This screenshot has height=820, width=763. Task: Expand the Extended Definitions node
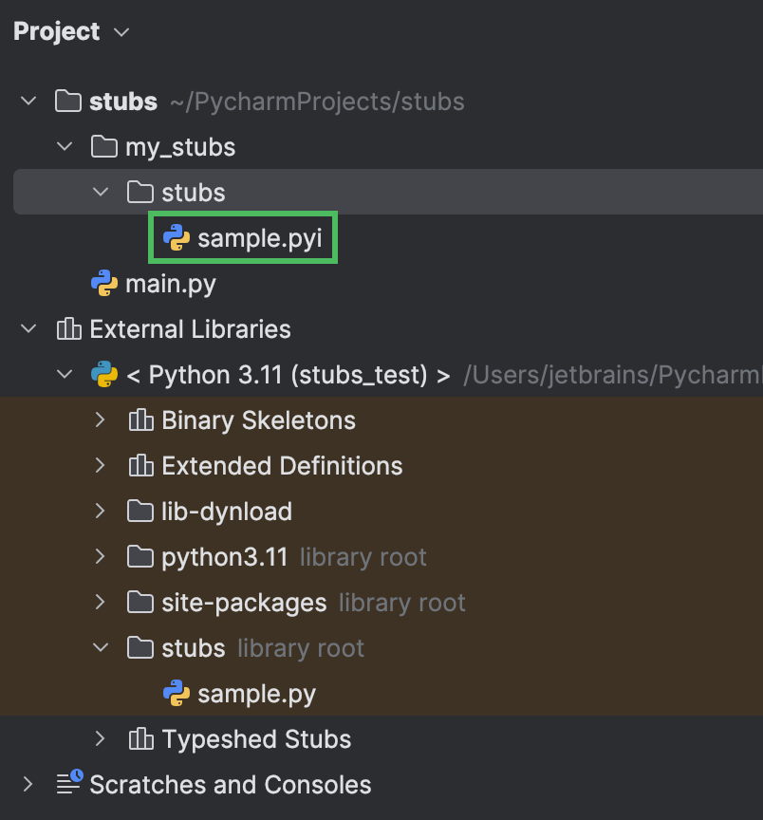[101, 465]
